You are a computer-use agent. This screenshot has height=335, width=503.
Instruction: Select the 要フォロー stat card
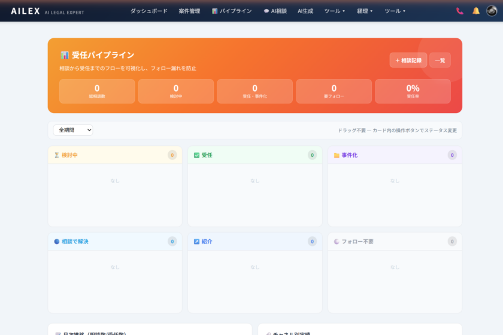click(334, 91)
